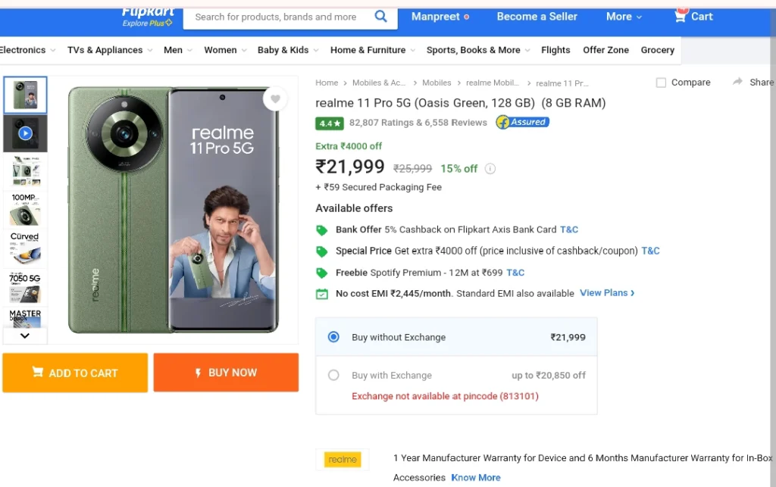776x487 pixels.
Task: Add product to wishlist heart icon
Action: (275, 99)
